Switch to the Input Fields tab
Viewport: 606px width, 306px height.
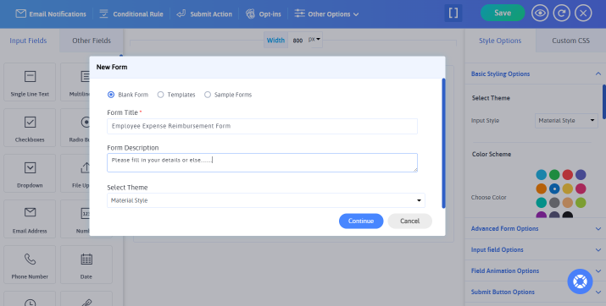click(28, 41)
